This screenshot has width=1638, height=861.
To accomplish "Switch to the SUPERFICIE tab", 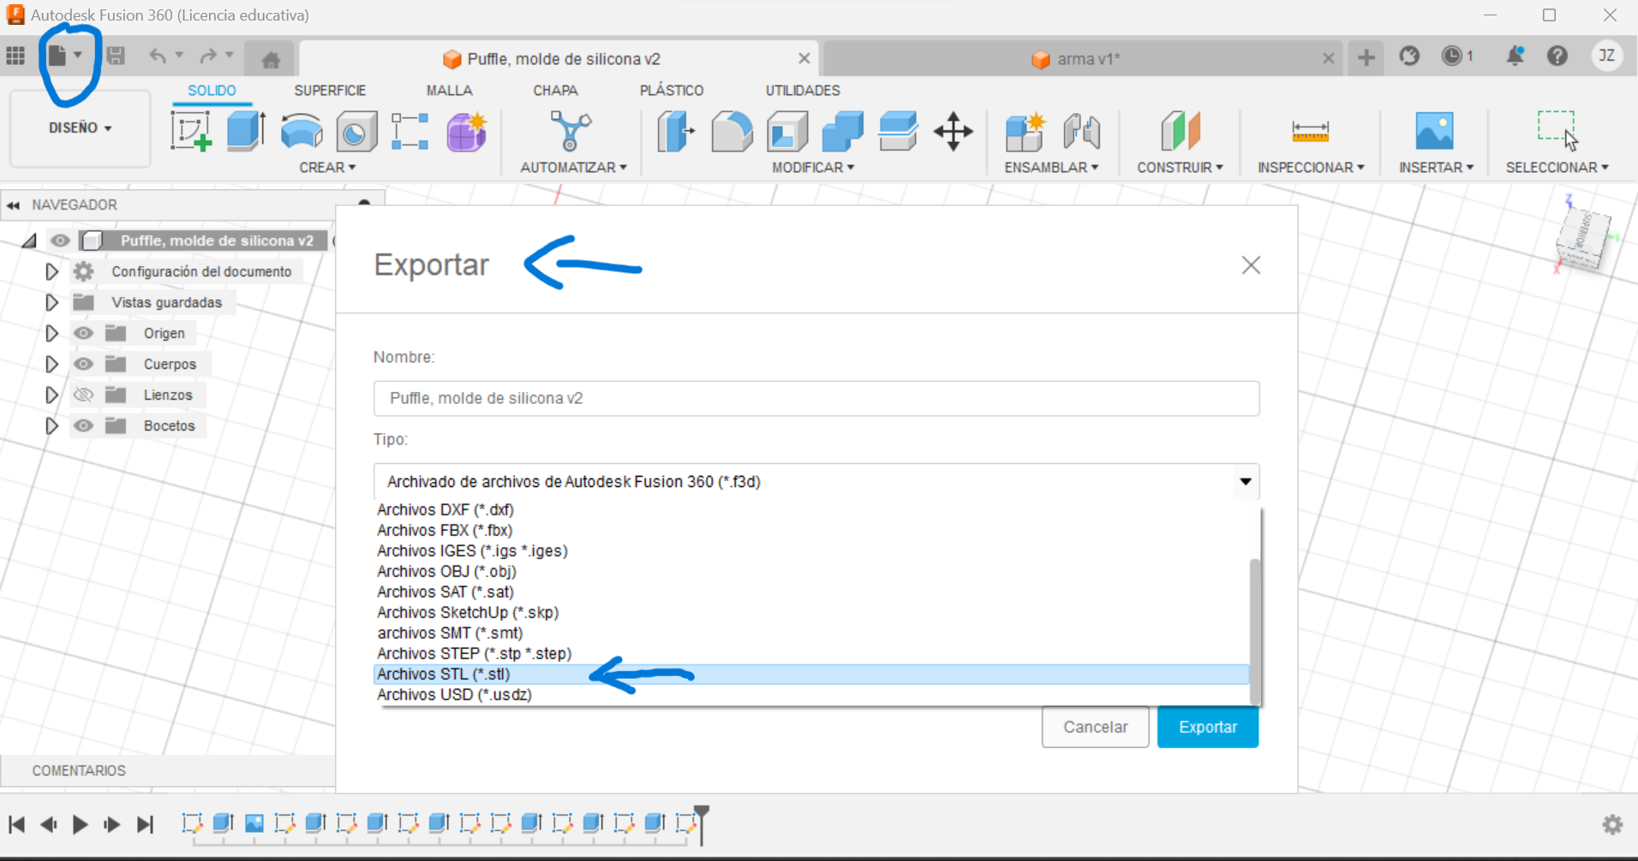I will click(x=330, y=91).
